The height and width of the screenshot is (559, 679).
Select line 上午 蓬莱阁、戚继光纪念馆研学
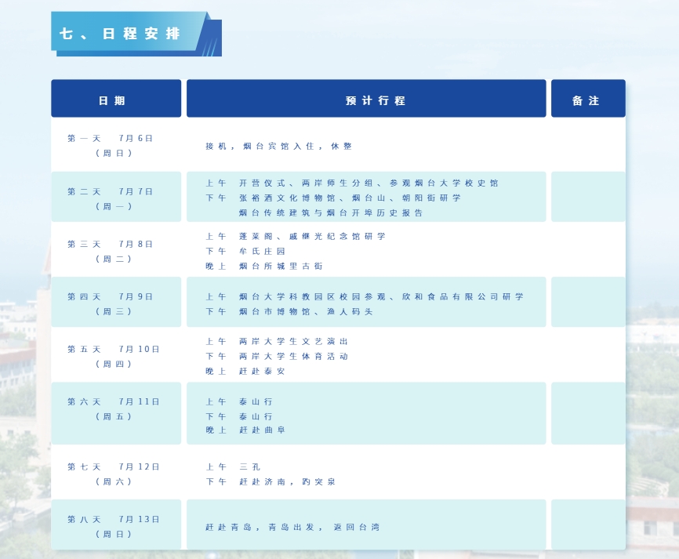pyautogui.click(x=296, y=237)
